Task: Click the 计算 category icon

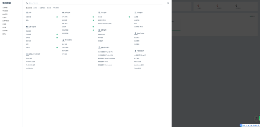Action: click(27, 13)
